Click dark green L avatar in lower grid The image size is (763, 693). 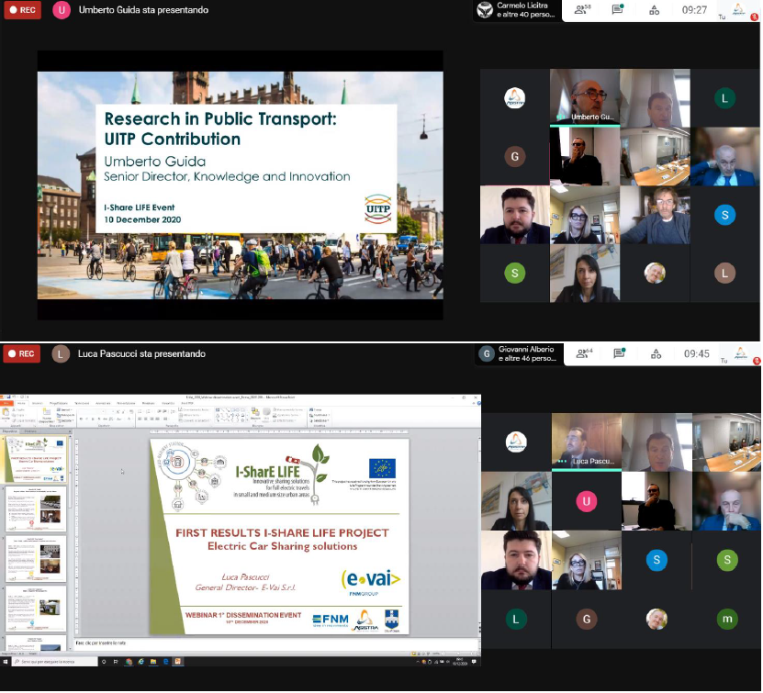pos(516,619)
